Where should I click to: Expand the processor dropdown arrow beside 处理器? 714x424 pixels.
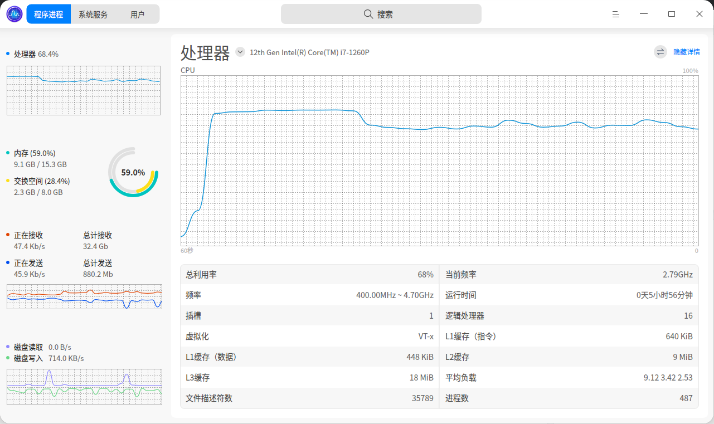[240, 52]
